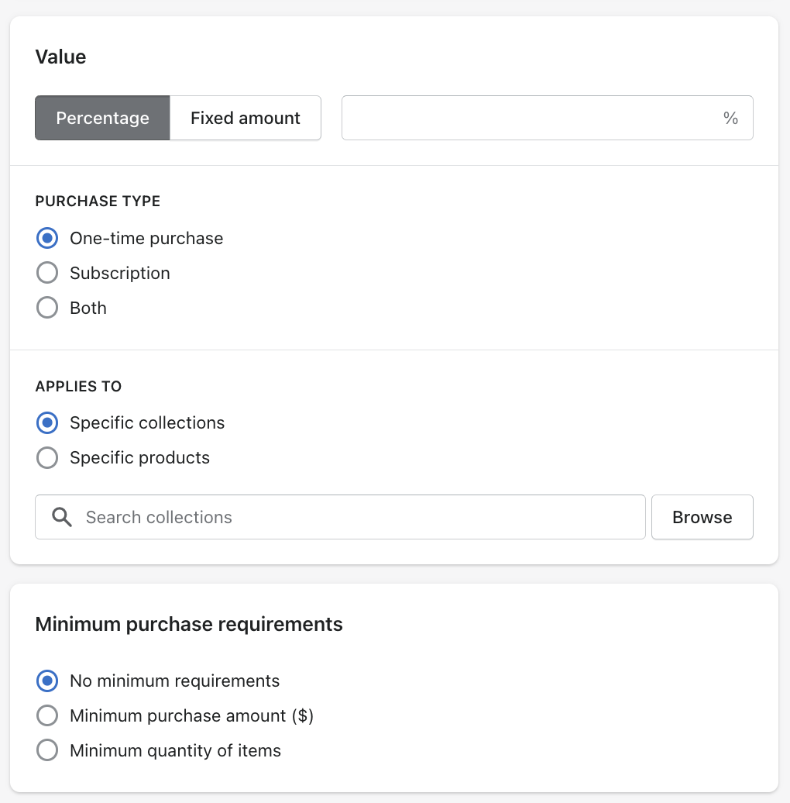This screenshot has height=803, width=790.
Task: Switch to Fixed amount value type
Action: point(245,118)
